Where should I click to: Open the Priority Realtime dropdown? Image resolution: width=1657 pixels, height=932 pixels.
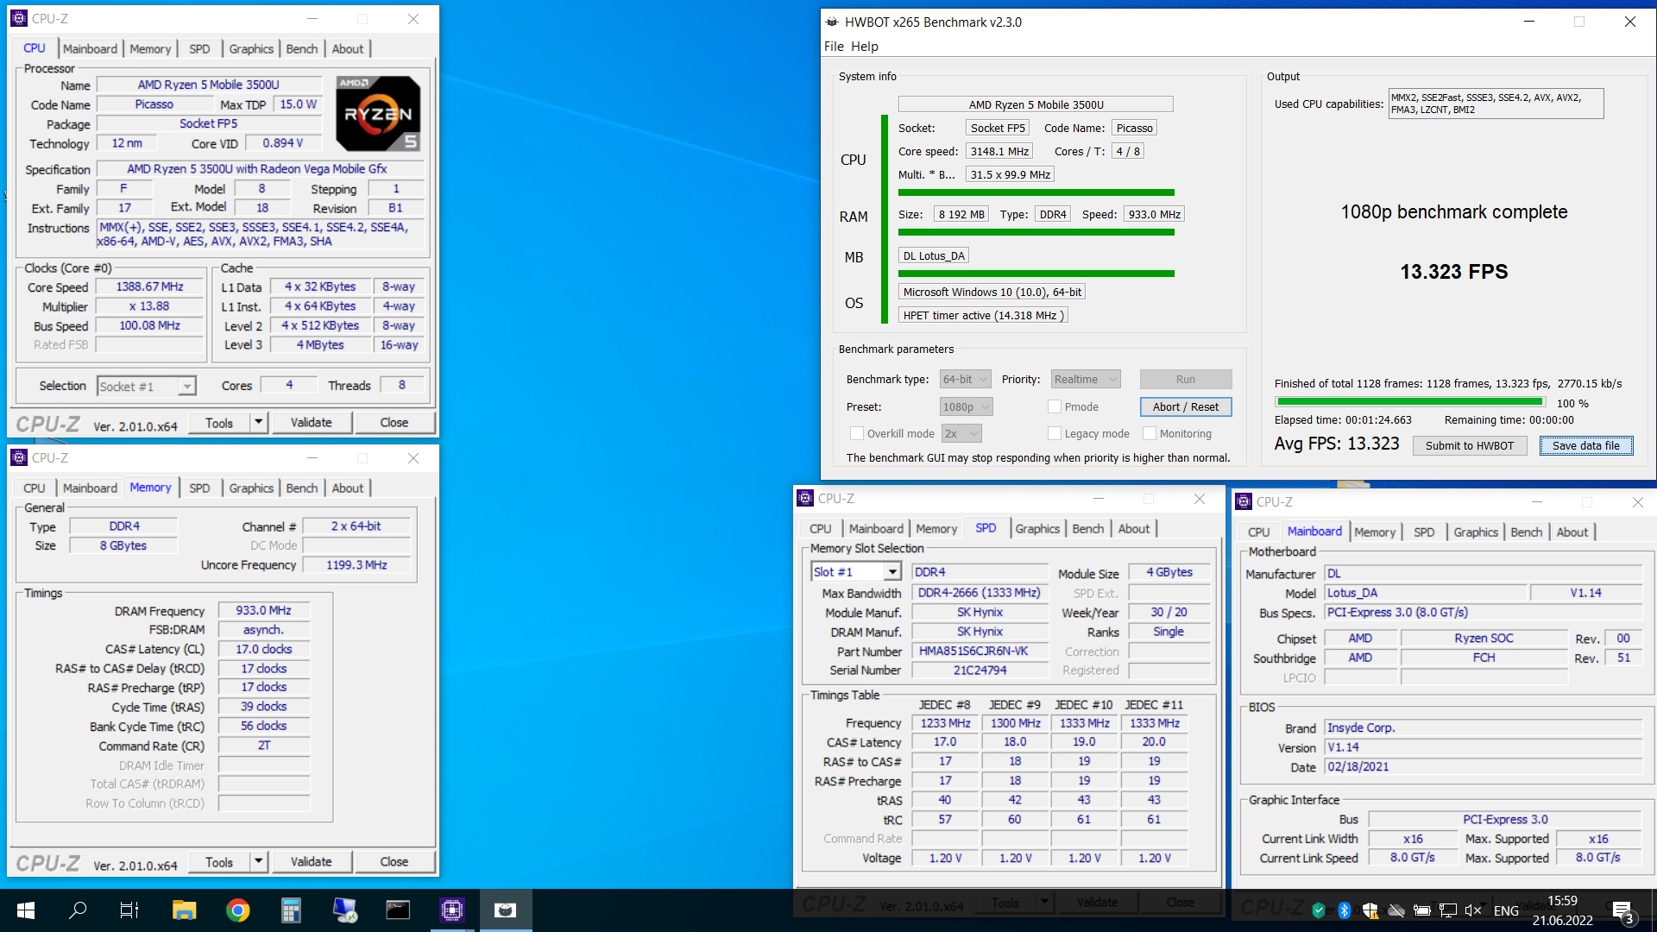[1086, 379]
